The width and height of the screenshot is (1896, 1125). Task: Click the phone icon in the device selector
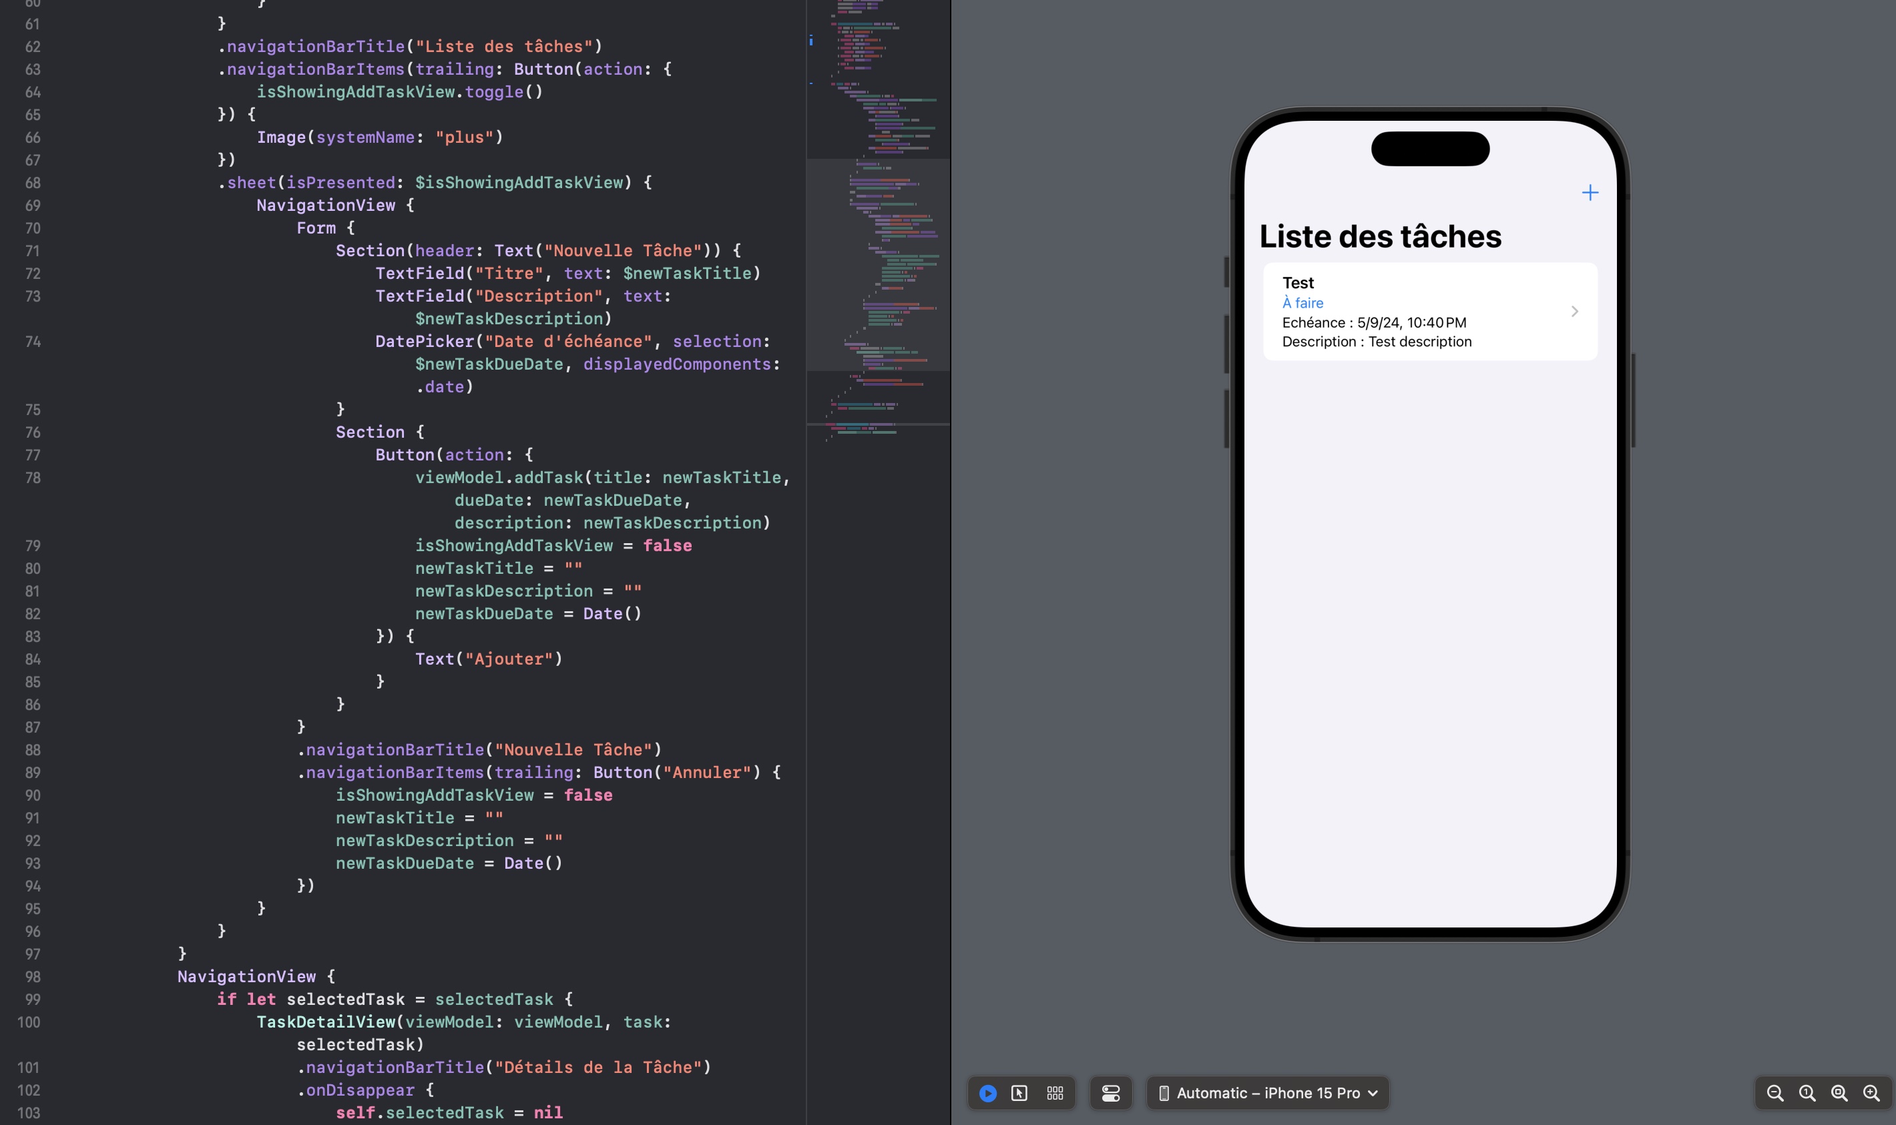click(x=1166, y=1092)
